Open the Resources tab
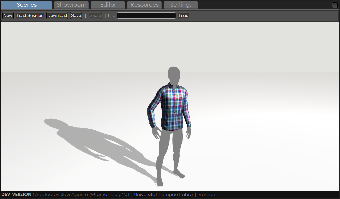 coord(144,5)
